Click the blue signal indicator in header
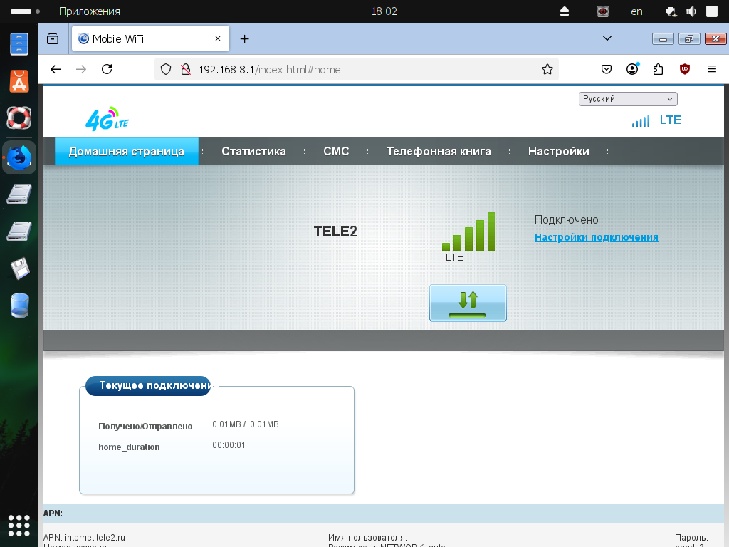 click(640, 121)
